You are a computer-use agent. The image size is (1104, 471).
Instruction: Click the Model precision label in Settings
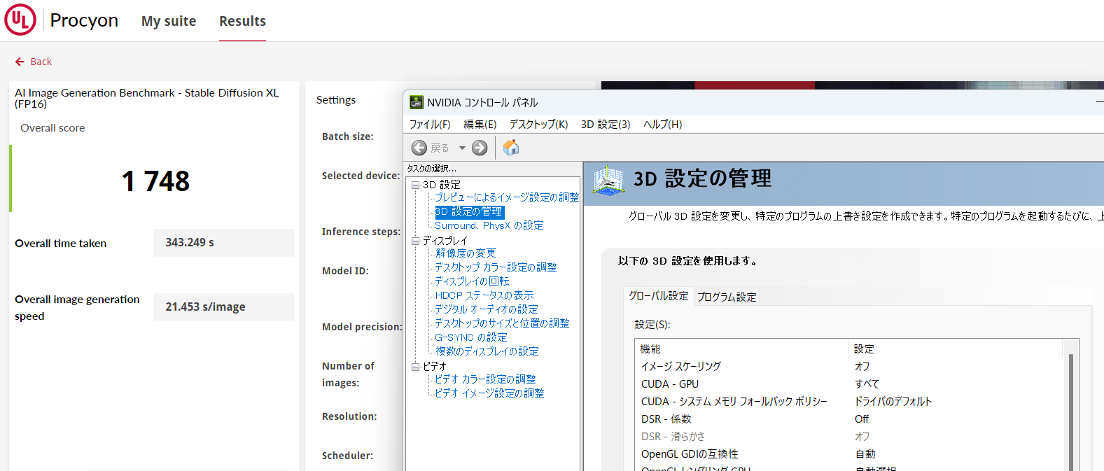tap(362, 327)
